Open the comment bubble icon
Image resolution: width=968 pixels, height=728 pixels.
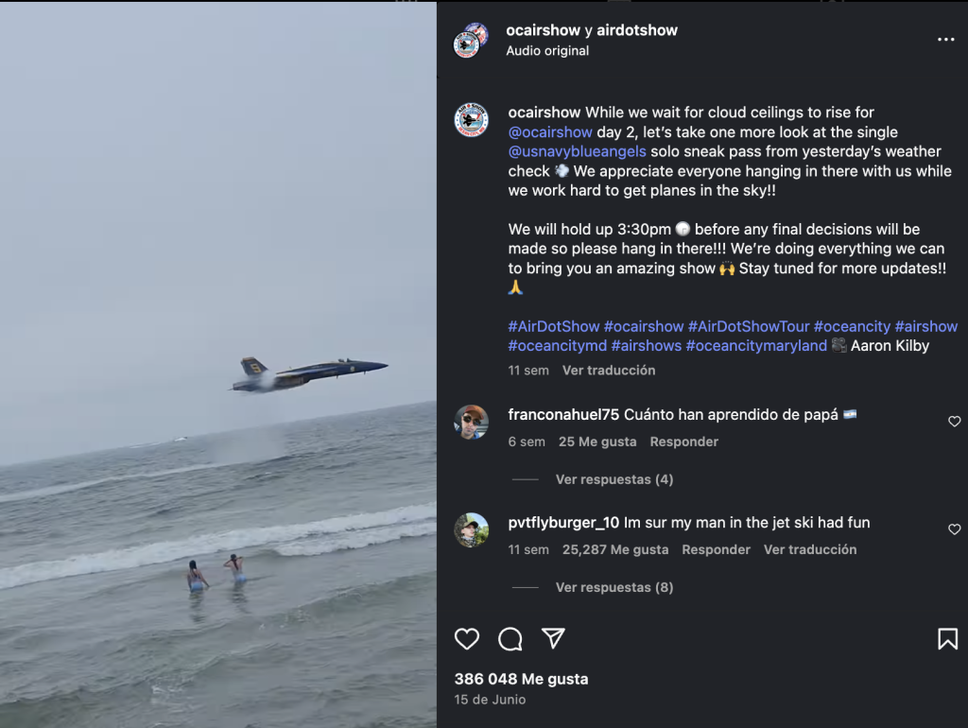point(510,639)
